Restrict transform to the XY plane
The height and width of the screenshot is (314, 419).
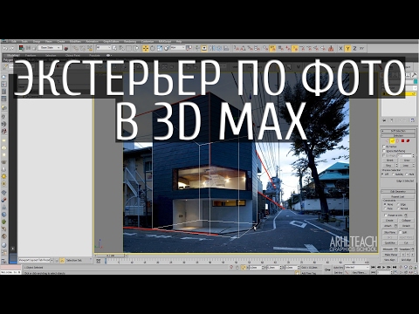pyautogui.click(x=362, y=48)
